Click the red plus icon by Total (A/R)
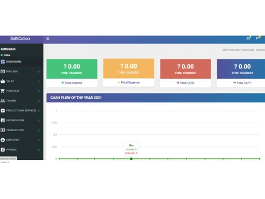 point(178,83)
